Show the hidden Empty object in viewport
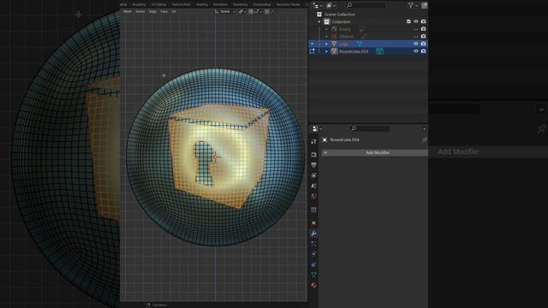 coord(416,29)
